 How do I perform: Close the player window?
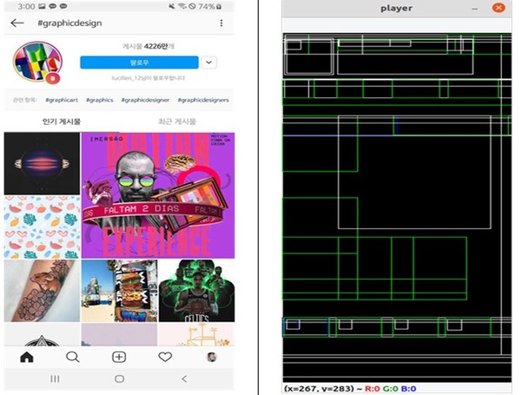pos(498,9)
